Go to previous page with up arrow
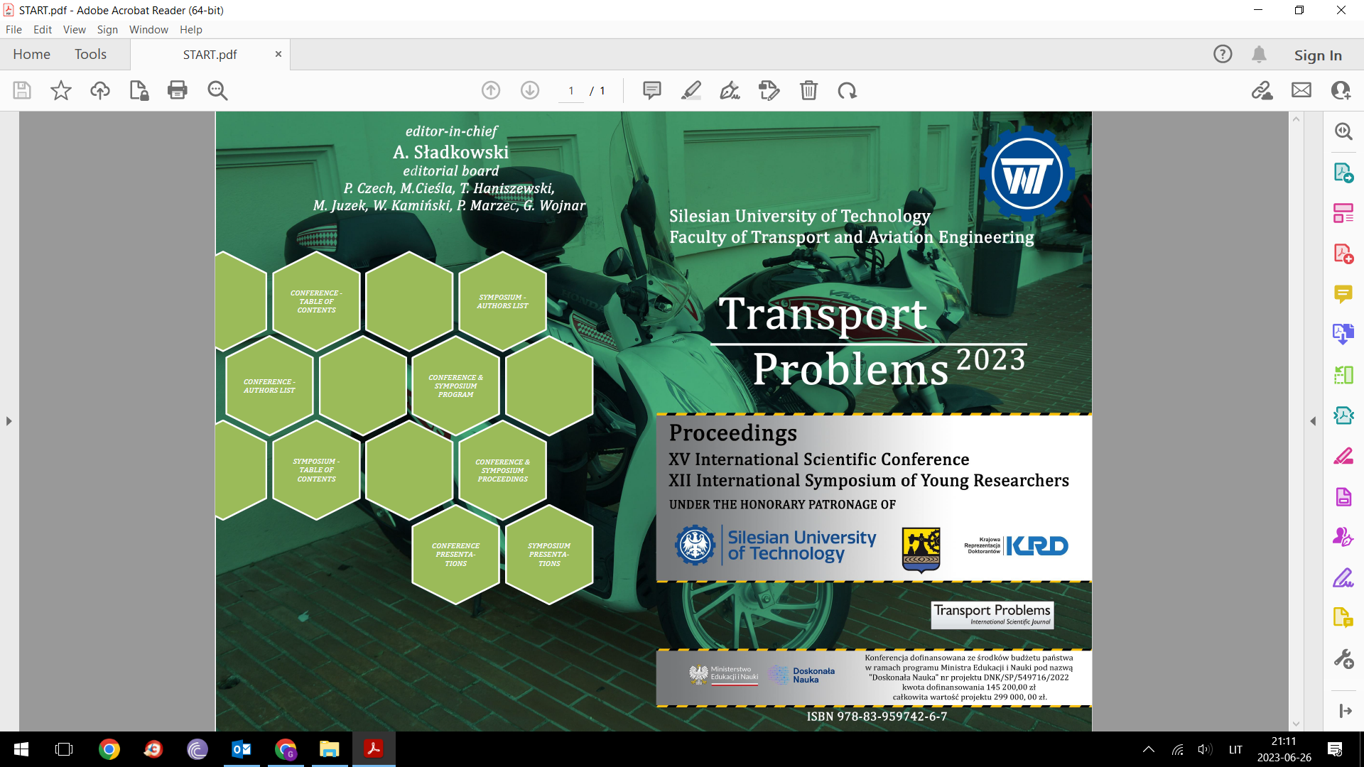This screenshot has width=1364, height=767. pos(491,90)
